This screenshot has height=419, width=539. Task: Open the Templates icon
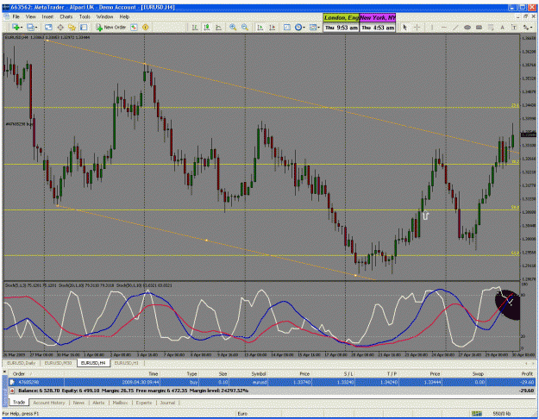(313, 27)
